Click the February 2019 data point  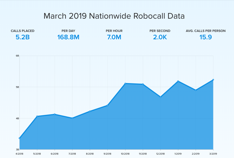(196, 90)
